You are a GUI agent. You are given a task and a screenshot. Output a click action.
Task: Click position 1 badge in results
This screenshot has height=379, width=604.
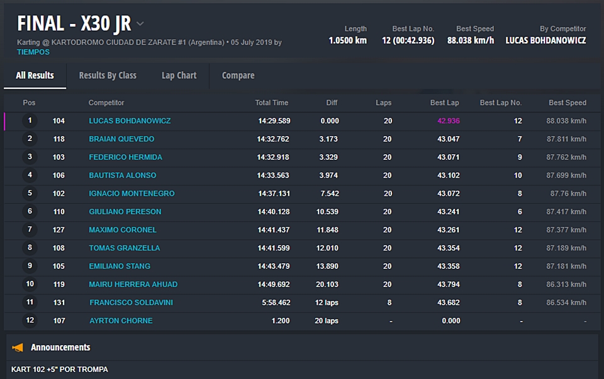pos(30,121)
